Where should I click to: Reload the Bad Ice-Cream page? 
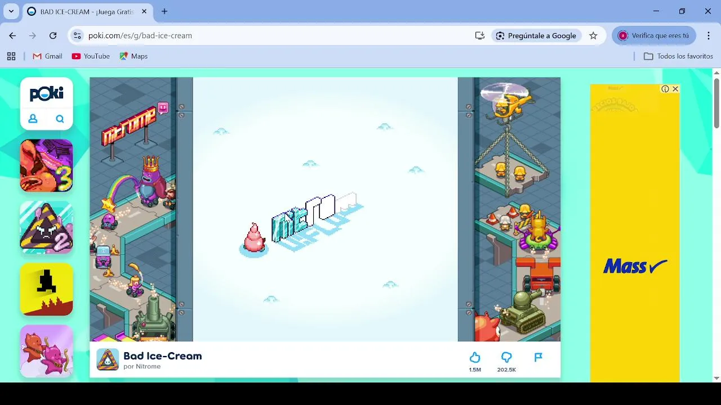pos(53,35)
